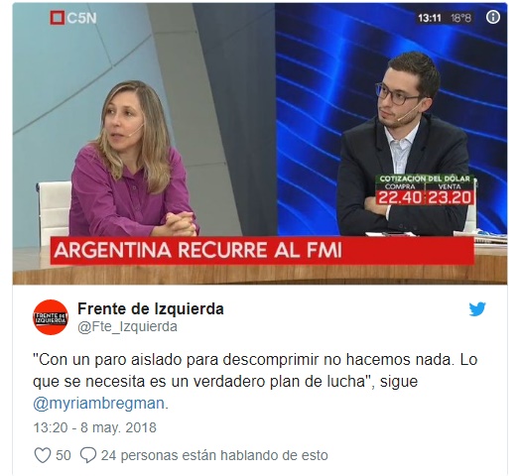Image resolution: width=520 pixels, height=476 pixels.
Task: Click the tweet text about 'paro aislado'
Action: pyautogui.click(x=255, y=382)
